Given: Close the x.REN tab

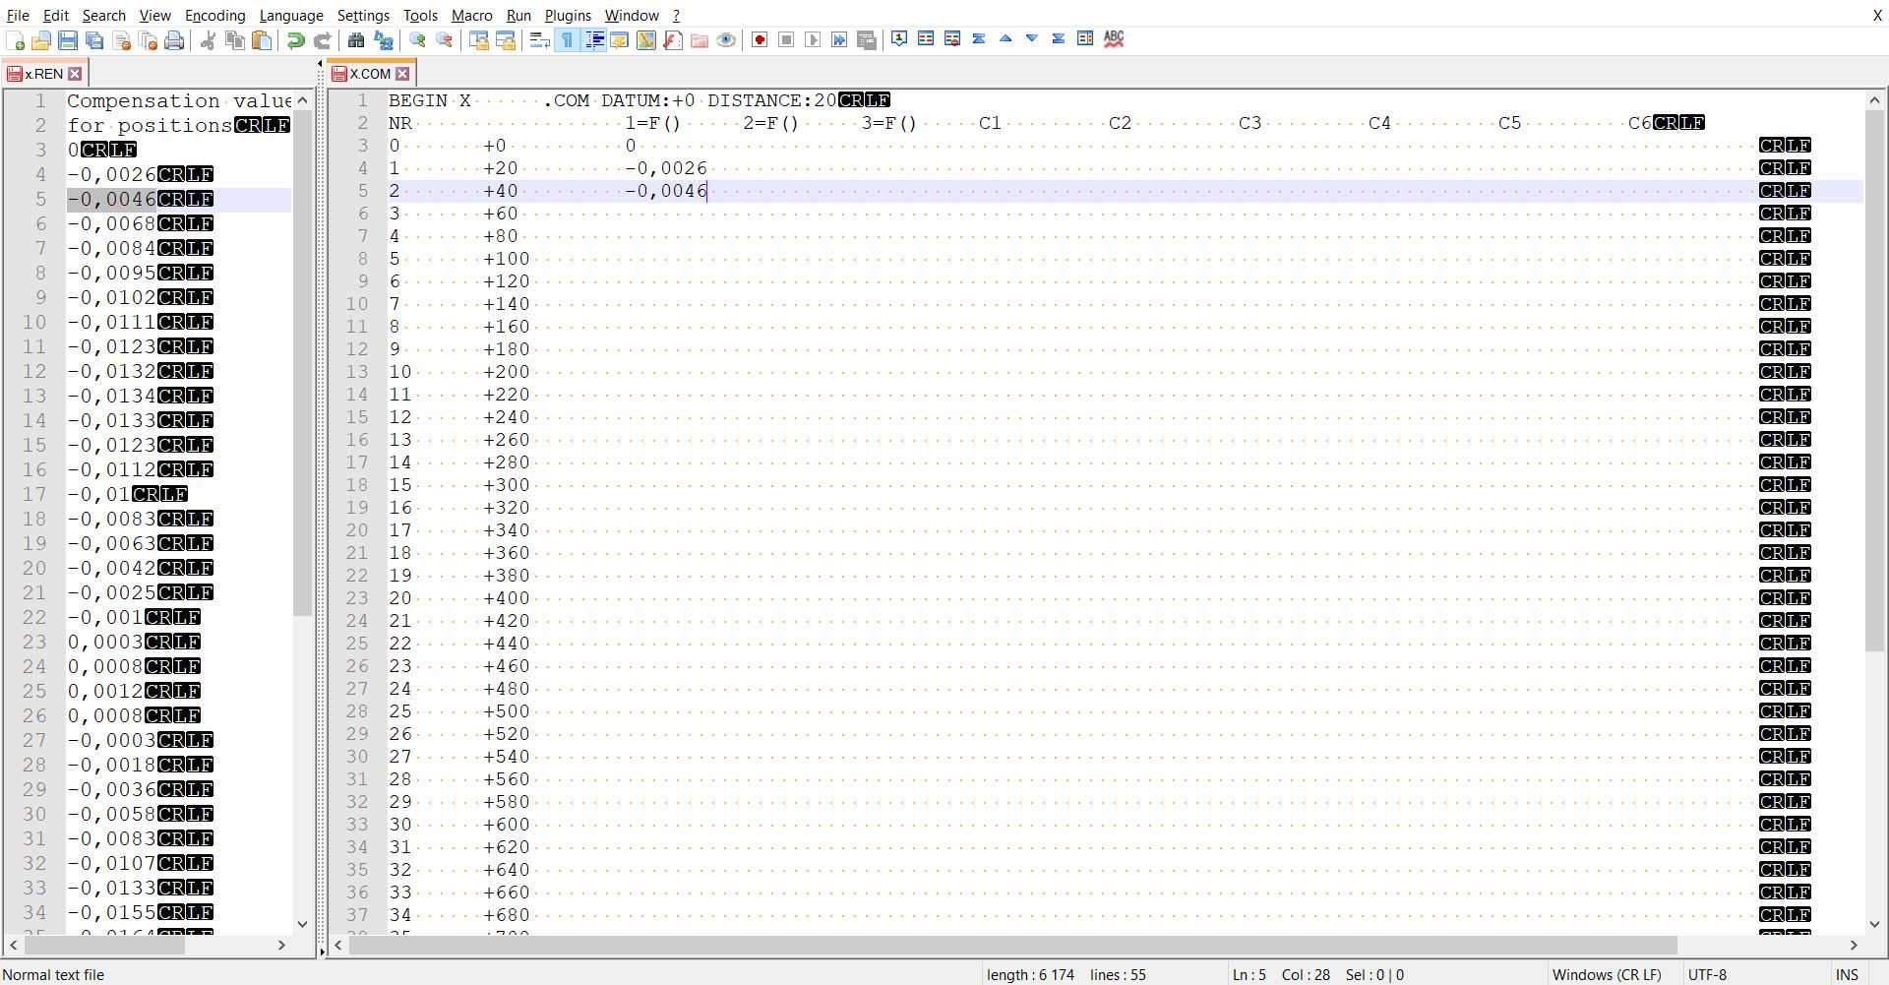Looking at the screenshot, I should point(75,74).
